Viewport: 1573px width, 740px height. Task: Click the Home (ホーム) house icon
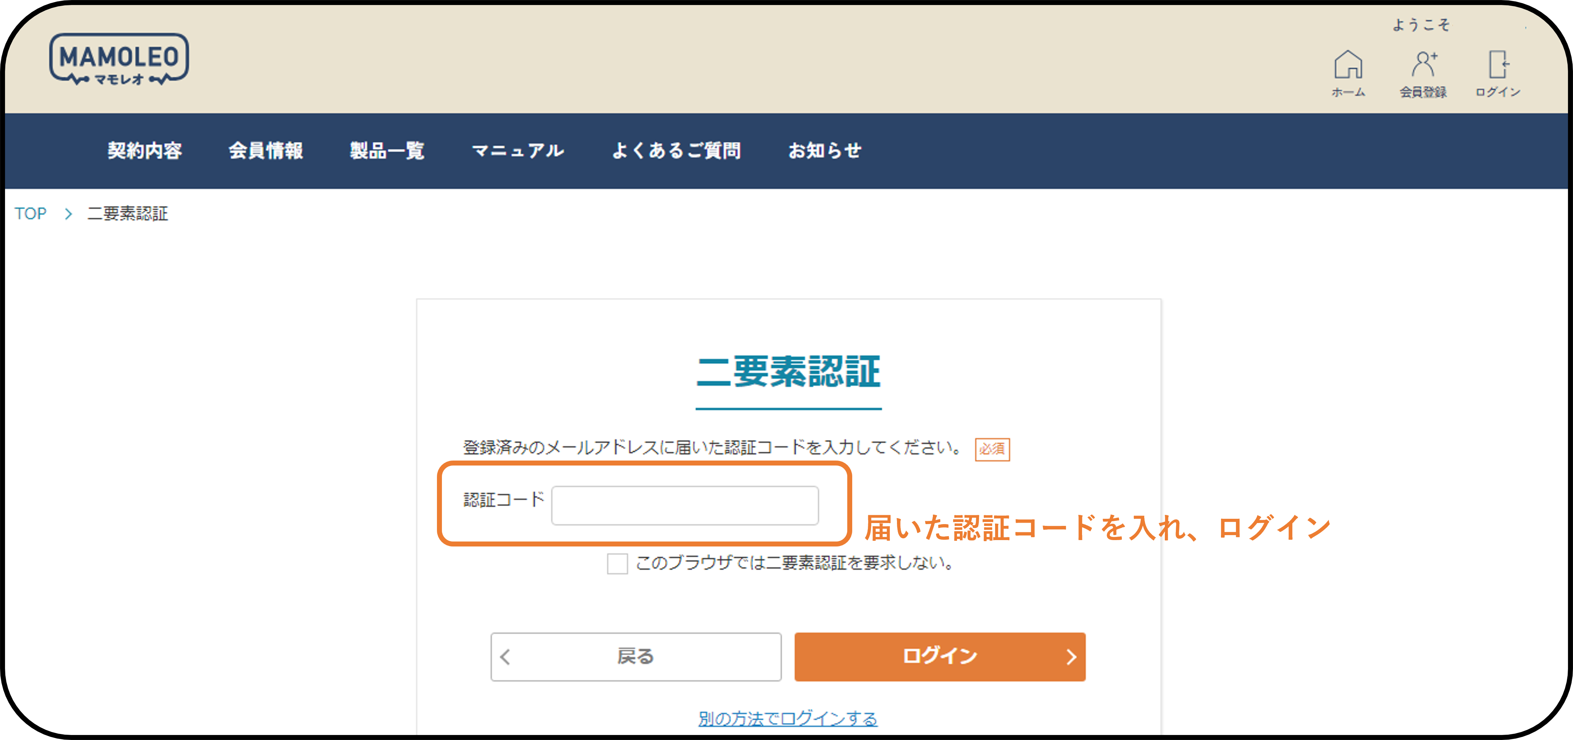(1348, 65)
